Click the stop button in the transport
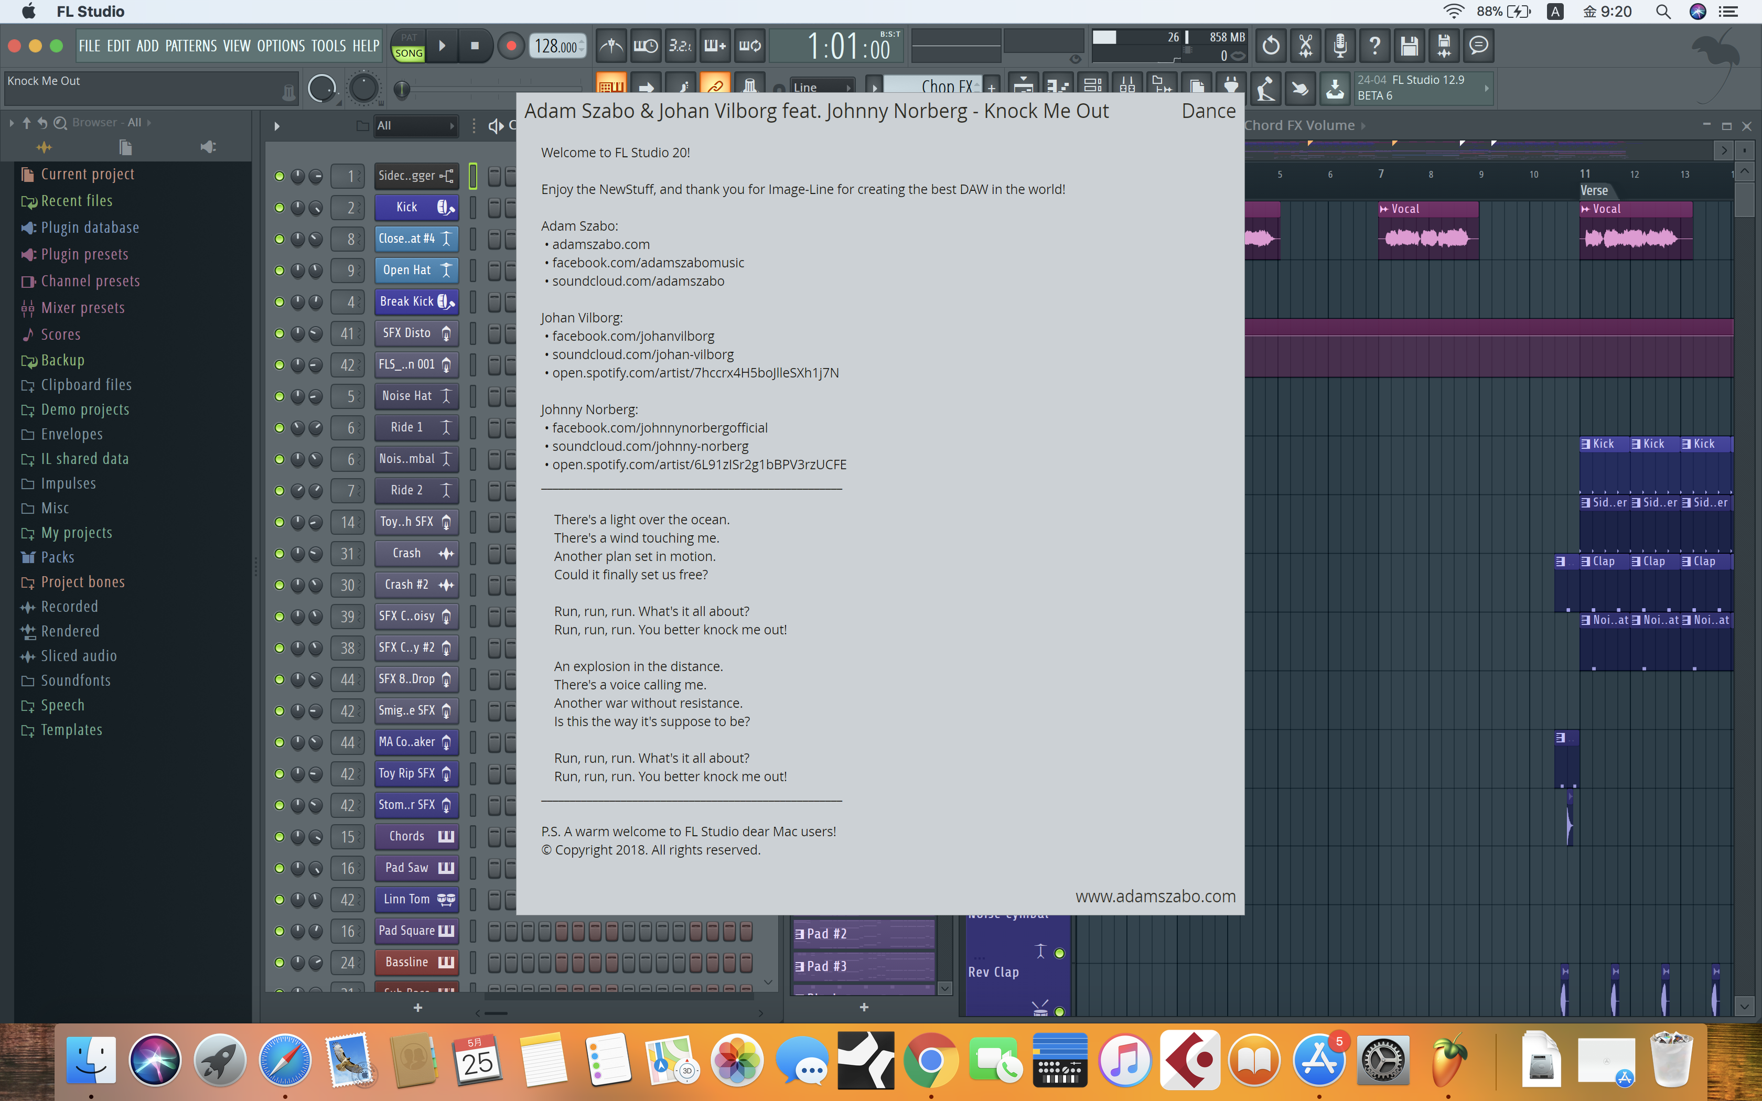Screen dimensions: 1762x1101 tap(475, 46)
